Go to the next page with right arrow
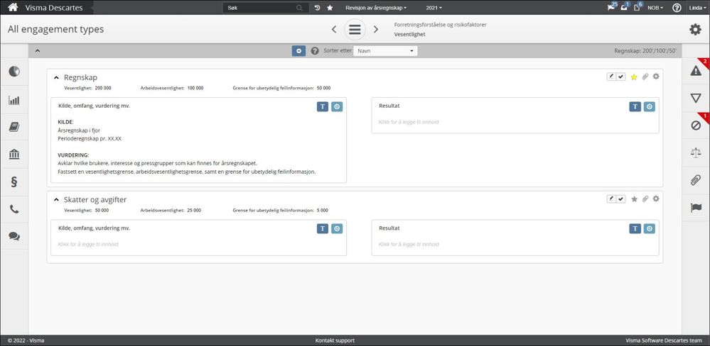Screen dimensions: 710x346 click(376, 29)
